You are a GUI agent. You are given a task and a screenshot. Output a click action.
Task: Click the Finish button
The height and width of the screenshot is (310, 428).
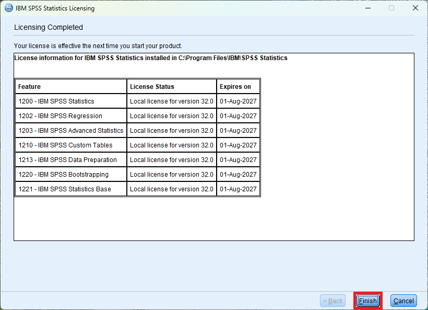click(x=367, y=301)
